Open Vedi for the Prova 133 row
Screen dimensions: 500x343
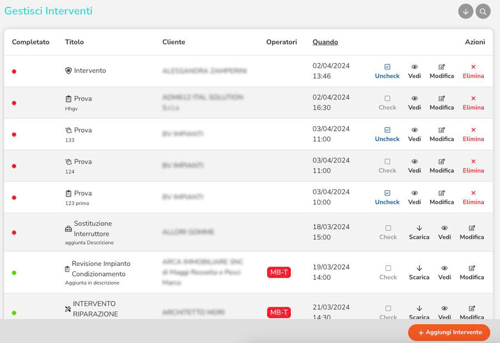click(x=414, y=134)
